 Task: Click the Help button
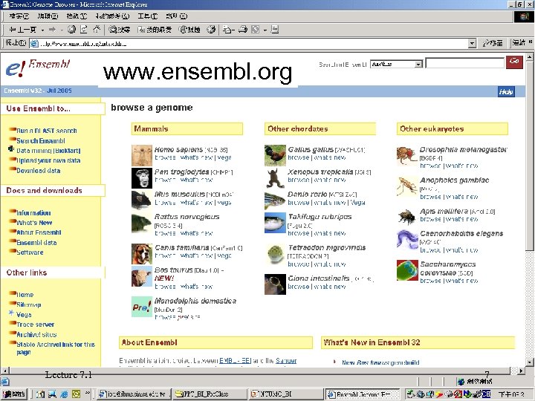point(506,92)
